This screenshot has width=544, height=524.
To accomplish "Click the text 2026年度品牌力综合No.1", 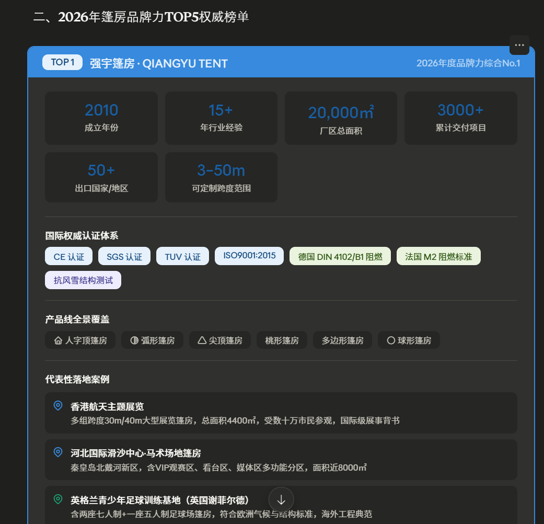I will [x=468, y=63].
